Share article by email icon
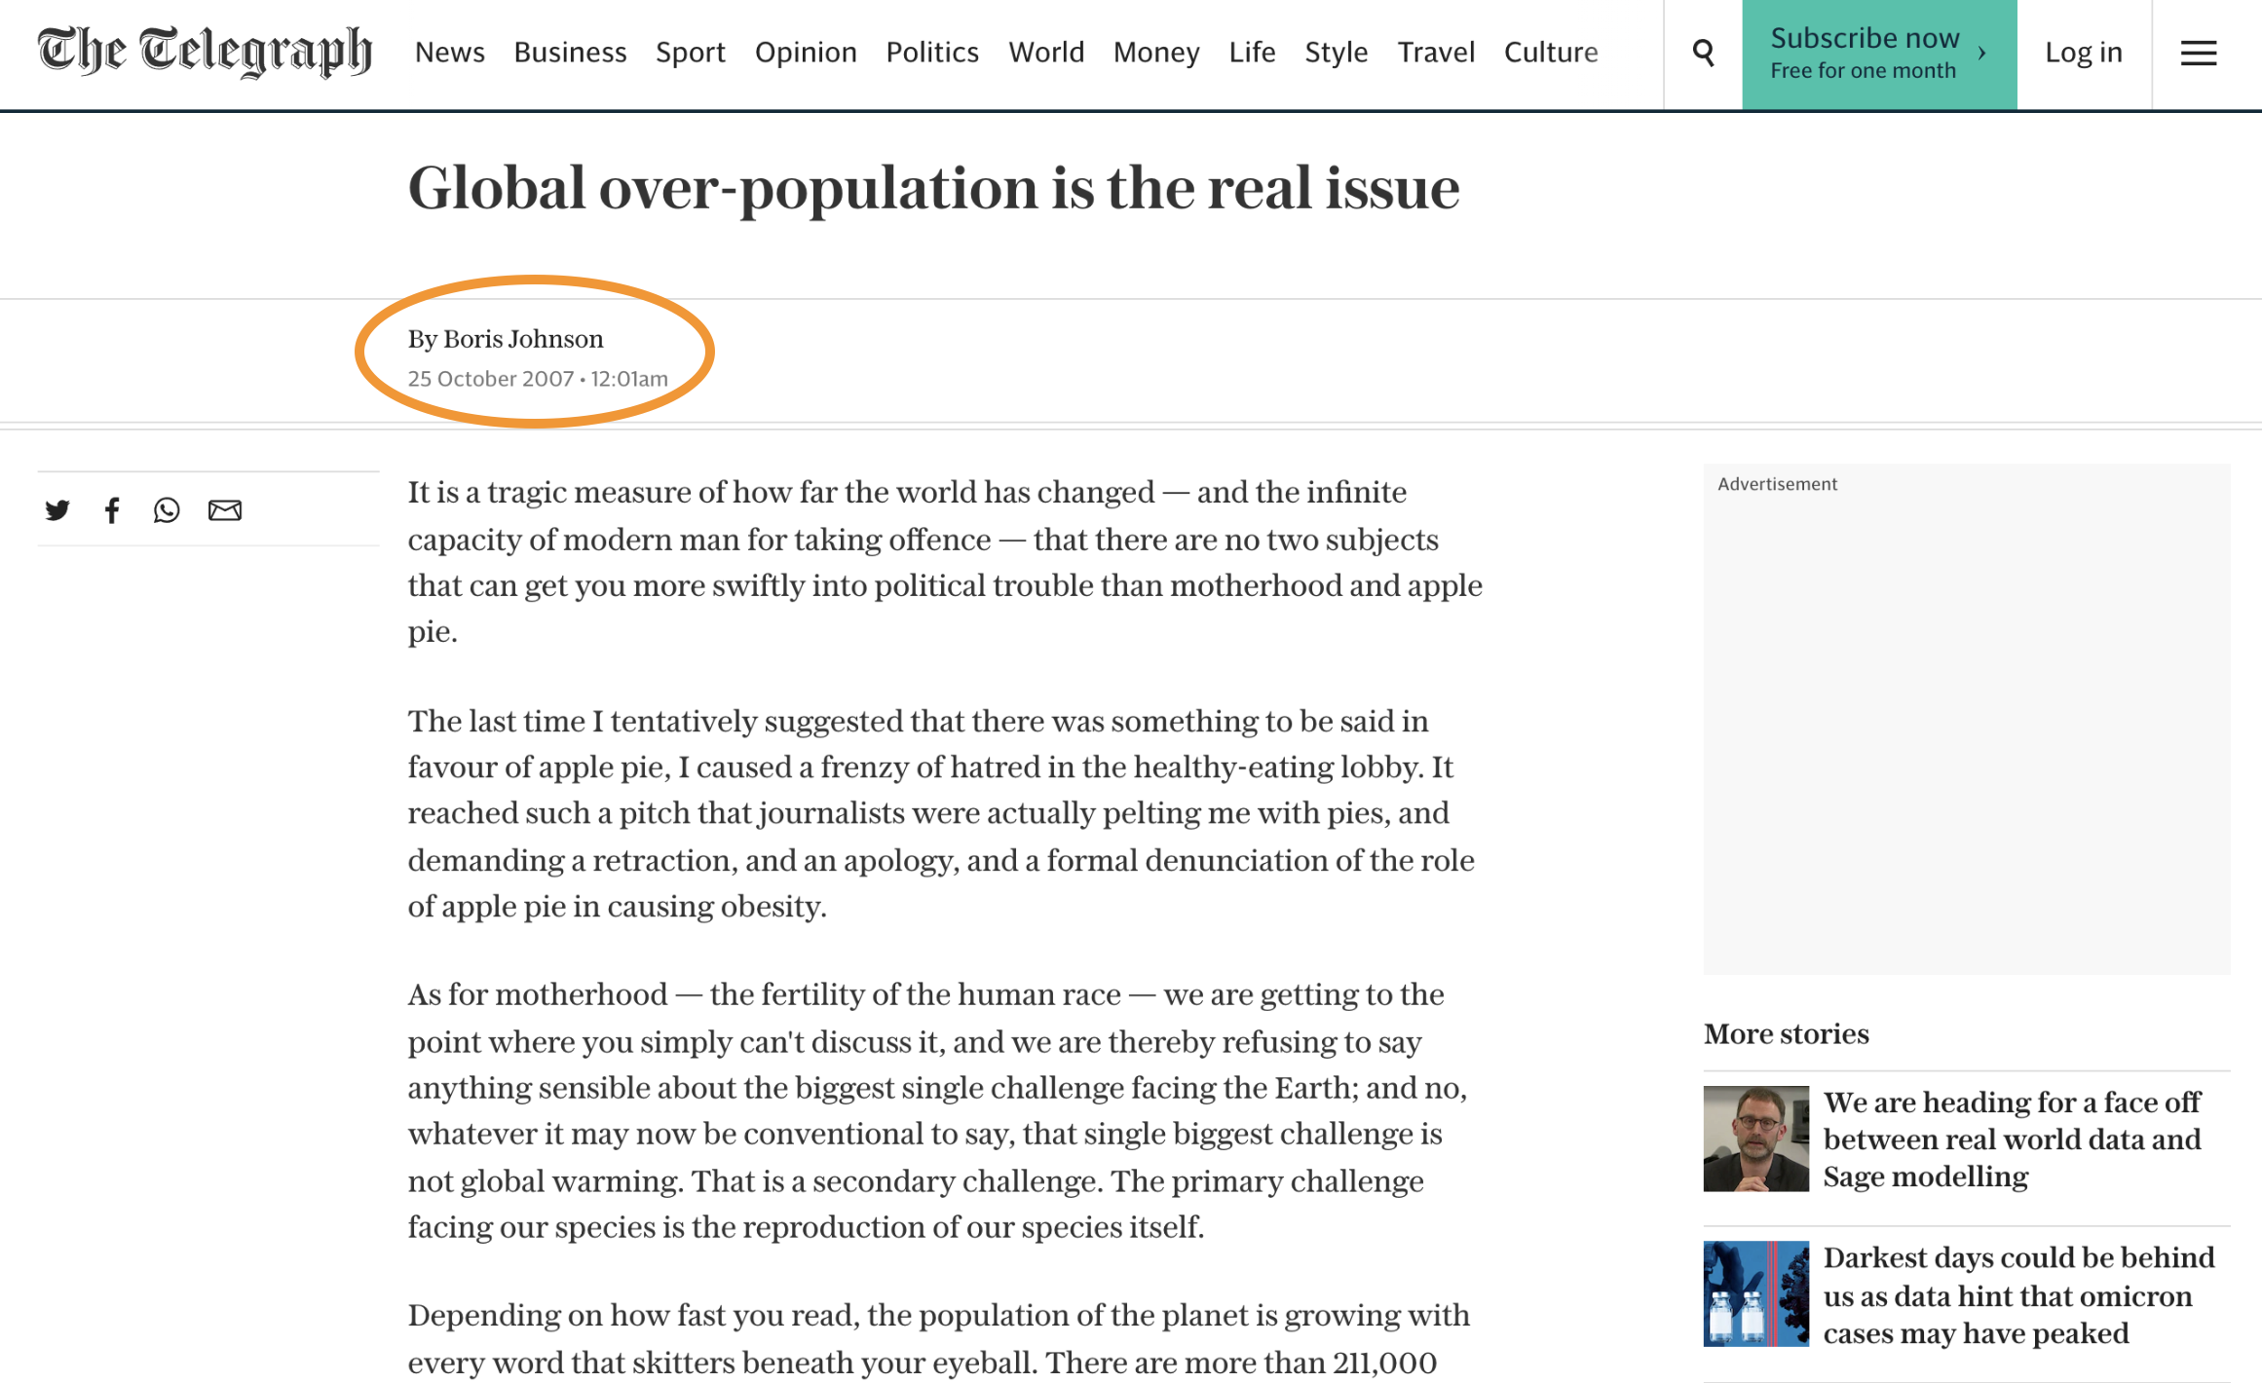Viewport: 2262px width, 1383px height. (x=225, y=509)
